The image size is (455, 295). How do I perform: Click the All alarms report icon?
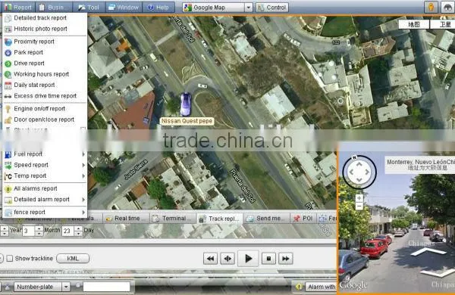click(8, 189)
